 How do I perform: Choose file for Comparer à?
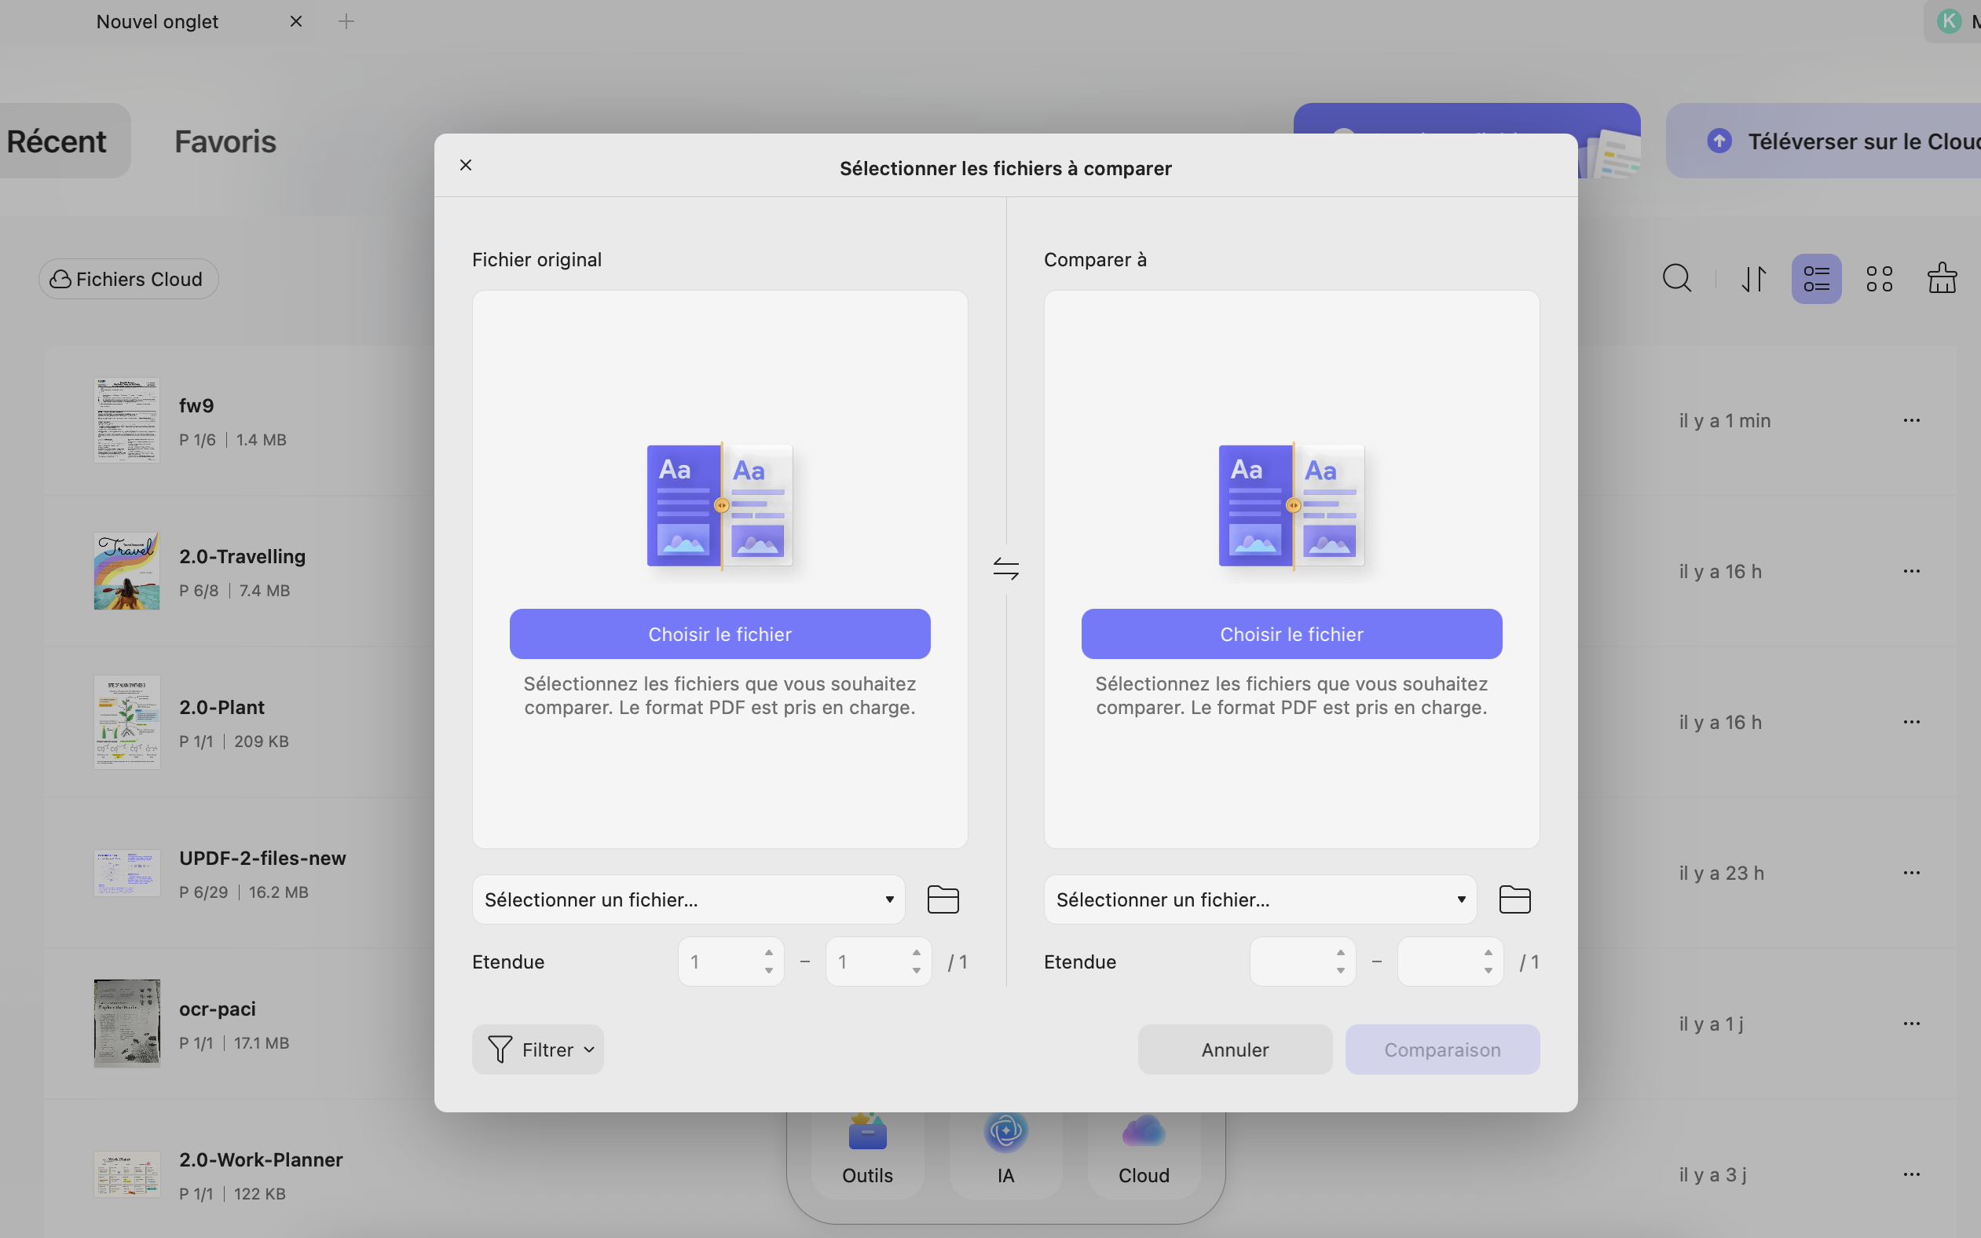tap(1291, 634)
